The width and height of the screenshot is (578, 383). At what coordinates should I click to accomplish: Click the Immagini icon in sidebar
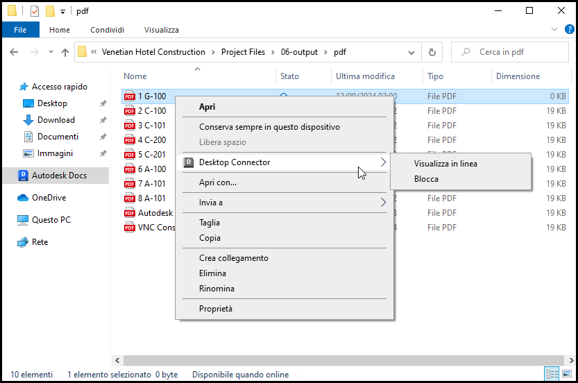pos(28,153)
